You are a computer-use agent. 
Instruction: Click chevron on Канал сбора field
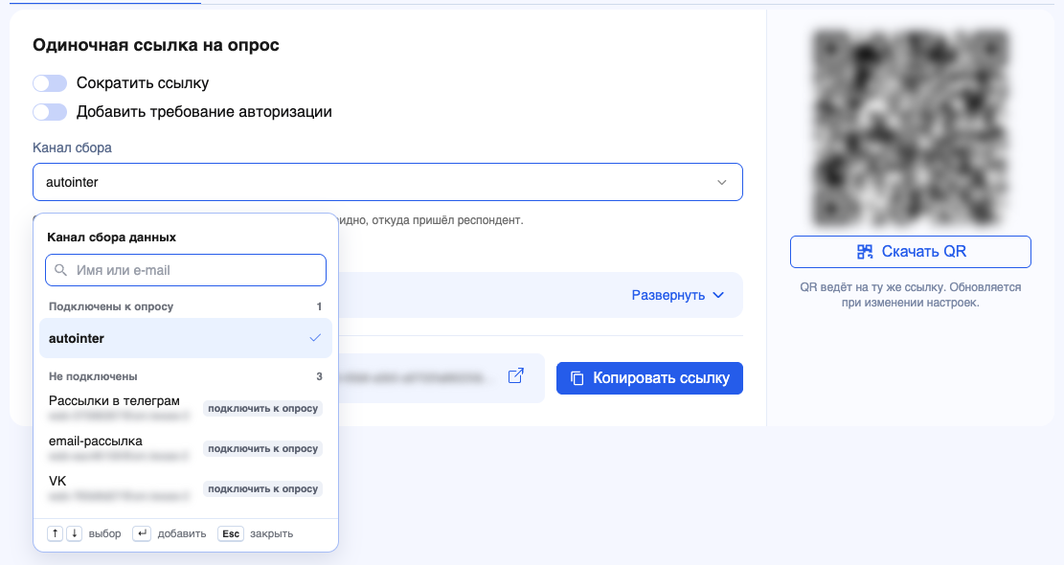click(722, 182)
